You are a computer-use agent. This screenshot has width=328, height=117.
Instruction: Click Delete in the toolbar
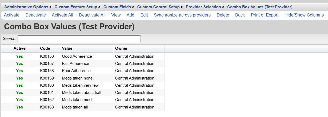click(x=223, y=15)
